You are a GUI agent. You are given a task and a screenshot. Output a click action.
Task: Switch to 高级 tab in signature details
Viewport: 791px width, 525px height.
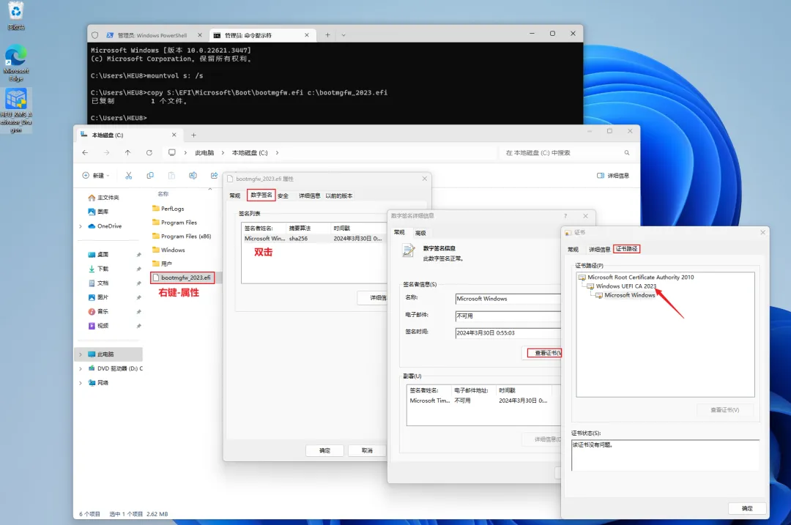click(x=420, y=233)
